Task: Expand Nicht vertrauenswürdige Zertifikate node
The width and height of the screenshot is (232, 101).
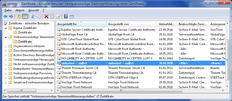Action: tap(6, 64)
